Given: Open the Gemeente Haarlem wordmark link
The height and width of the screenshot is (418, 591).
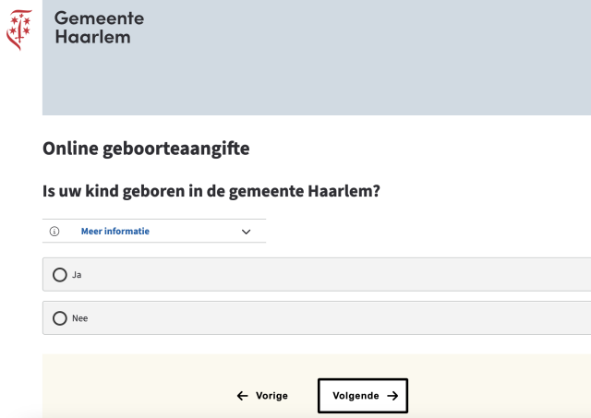Looking at the screenshot, I should 99,28.
